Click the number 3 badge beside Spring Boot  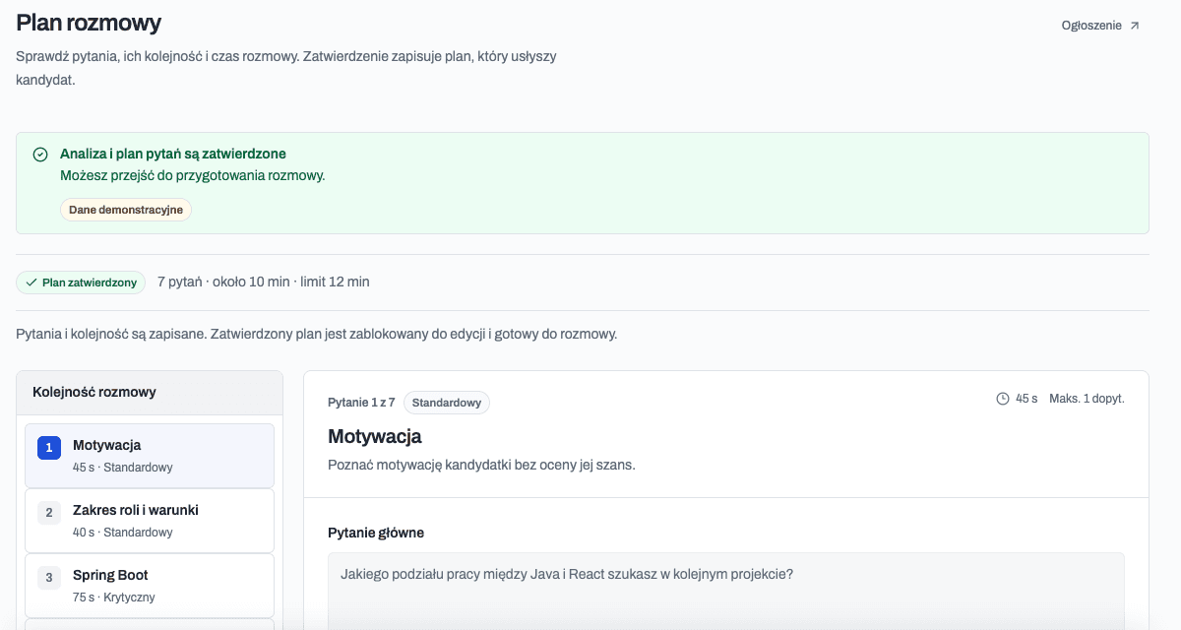tap(49, 578)
